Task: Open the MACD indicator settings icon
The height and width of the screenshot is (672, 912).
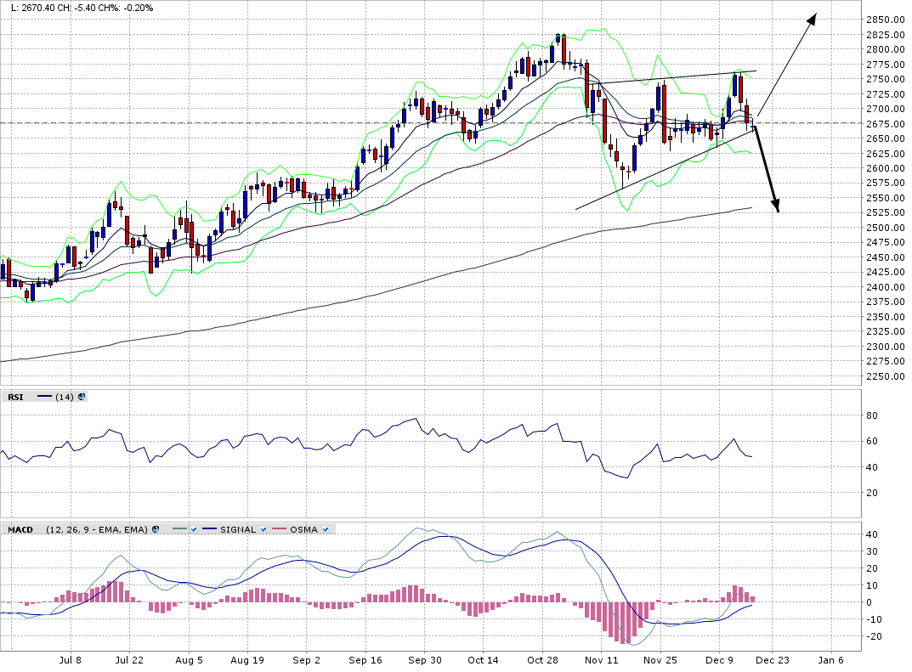Action: click(x=155, y=529)
